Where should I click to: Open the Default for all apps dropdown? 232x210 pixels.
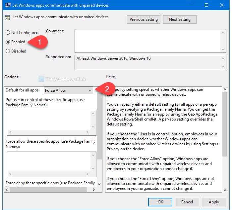(x=68, y=90)
